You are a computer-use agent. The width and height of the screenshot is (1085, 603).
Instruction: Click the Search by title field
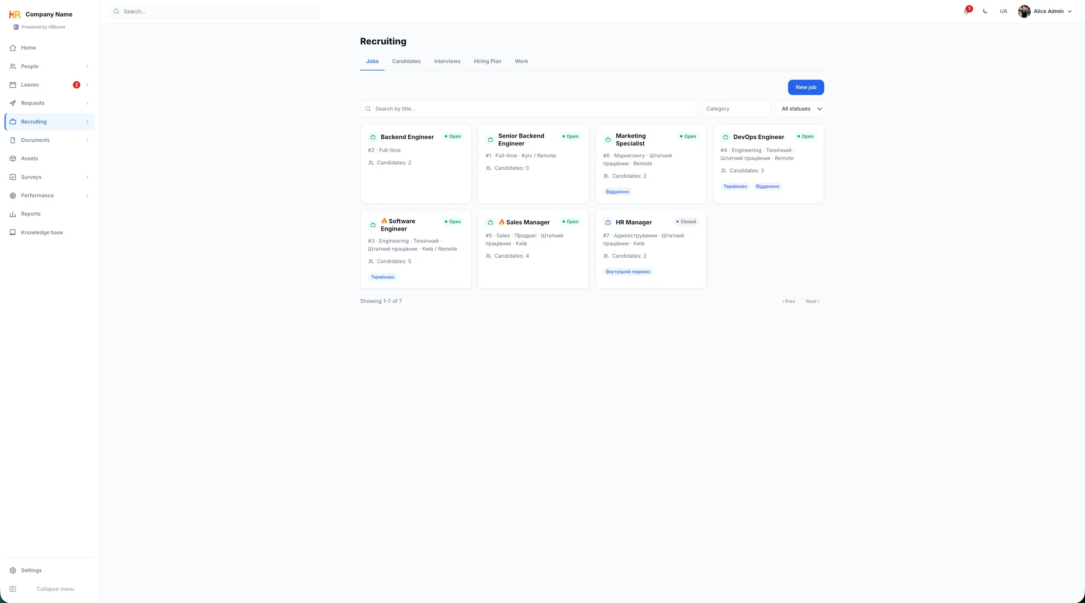pyautogui.click(x=528, y=109)
